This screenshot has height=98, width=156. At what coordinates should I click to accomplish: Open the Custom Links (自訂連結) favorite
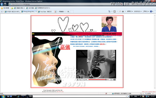click(30, 8)
